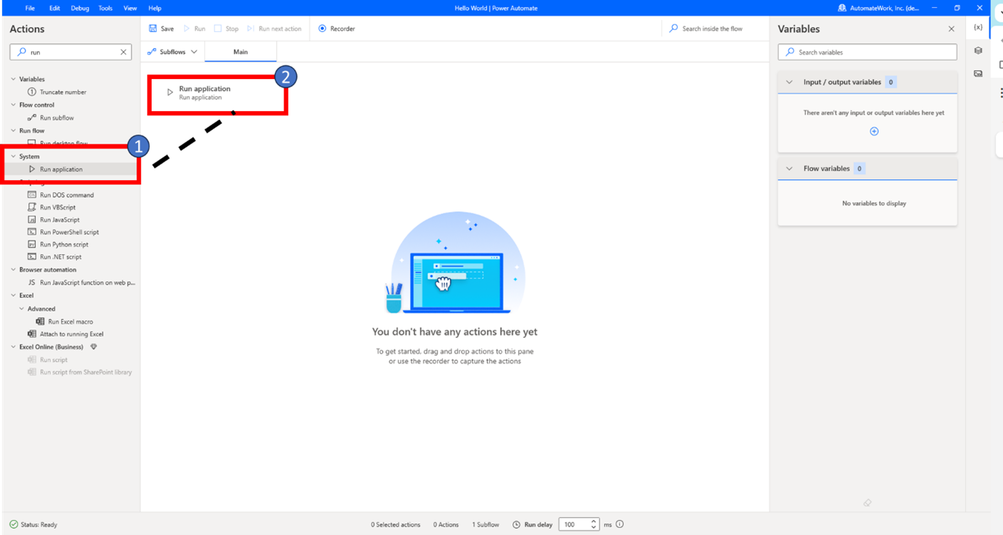Viewport: 1003px width, 535px height.
Task: Click the Run Python script icon
Action: [31, 244]
